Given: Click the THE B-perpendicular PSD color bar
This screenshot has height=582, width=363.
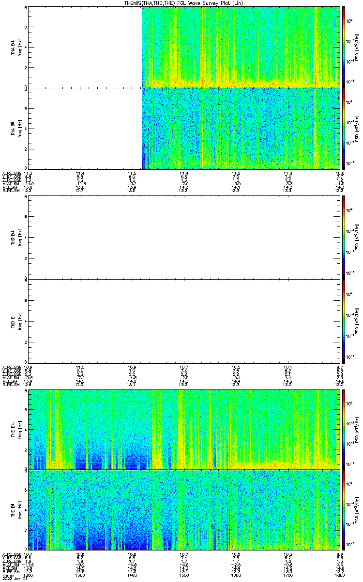Looking at the screenshot, I should [x=344, y=429].
